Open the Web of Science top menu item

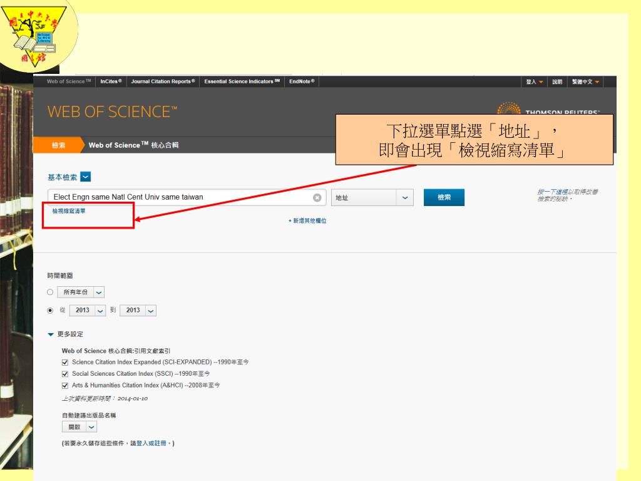[x=69, y=81]
